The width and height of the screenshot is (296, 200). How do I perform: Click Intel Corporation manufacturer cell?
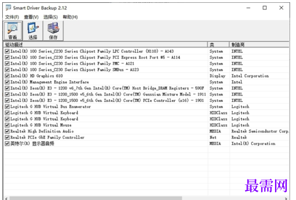coord(250,76)
